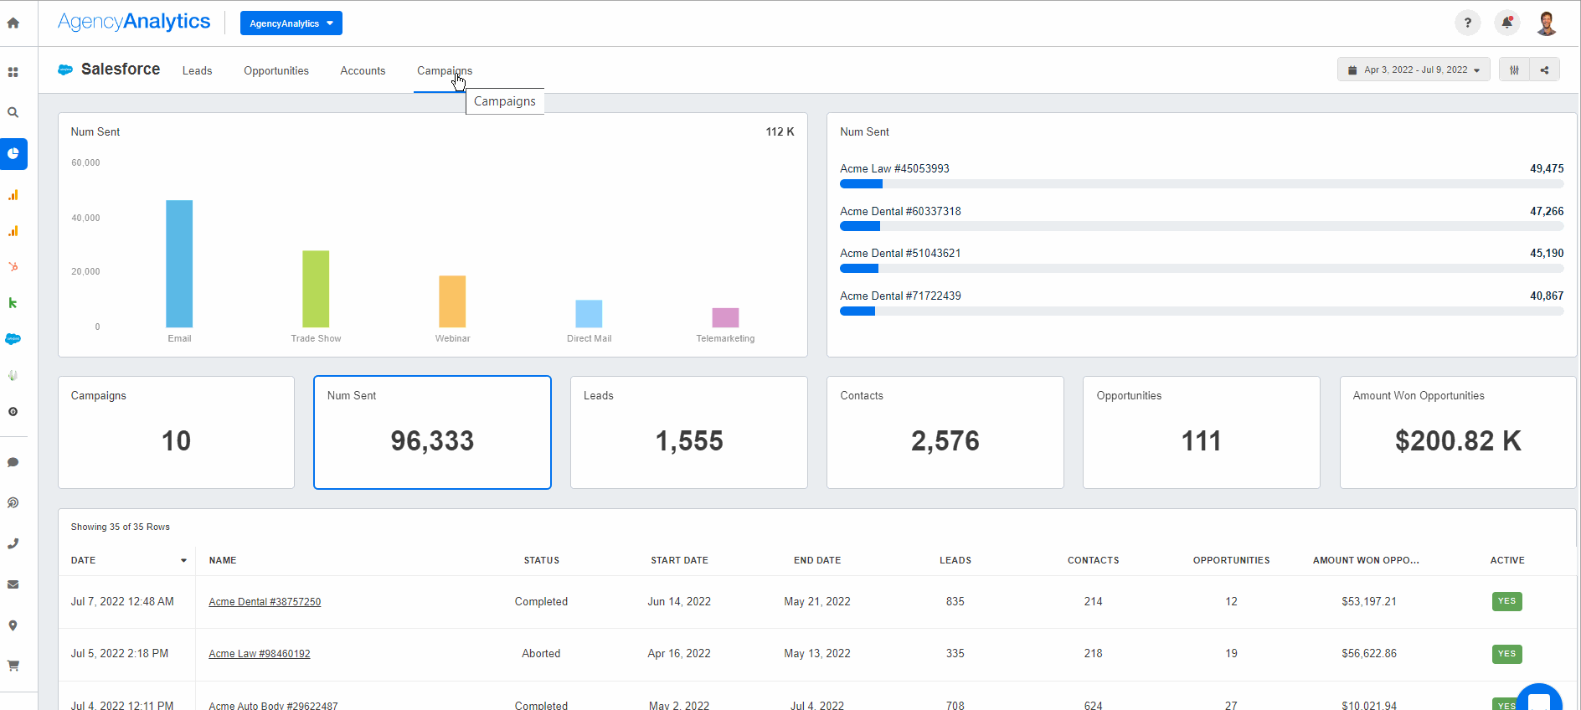
Task: Open the search magnifier in sidebar
Action: (x=13, y=112)
